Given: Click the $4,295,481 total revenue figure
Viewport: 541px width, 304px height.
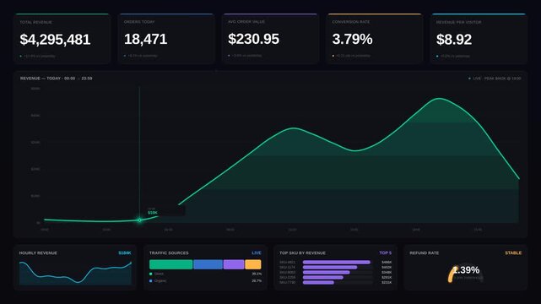Looking at the screenshot, I should tap(55, 40).
